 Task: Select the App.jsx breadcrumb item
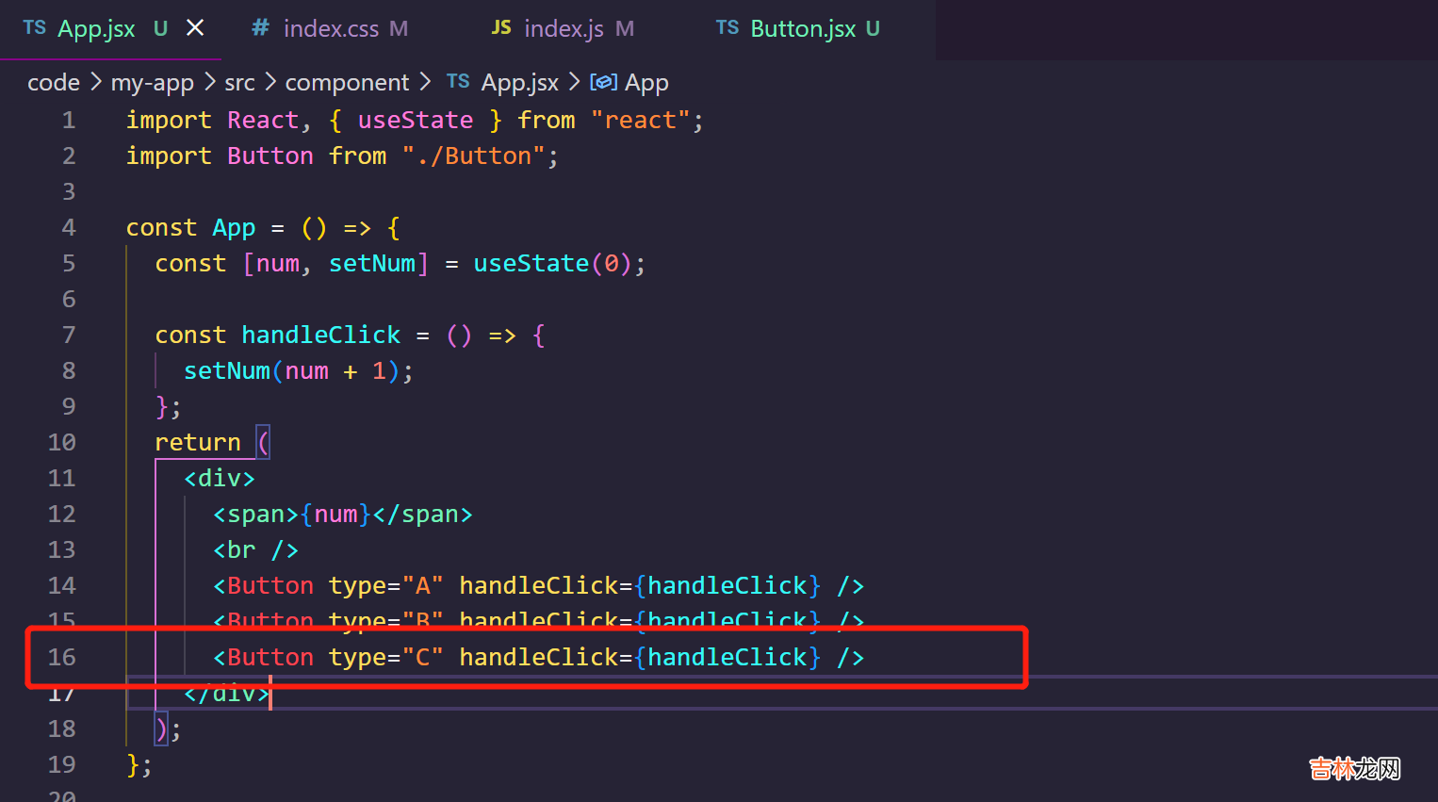click(x=519, y=83)
